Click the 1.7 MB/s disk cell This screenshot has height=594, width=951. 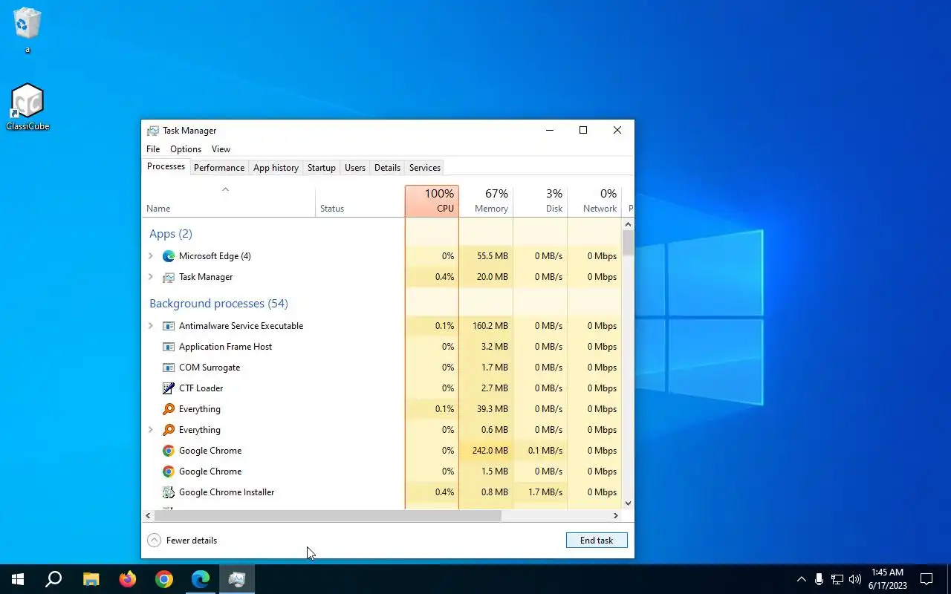(540, 492)
